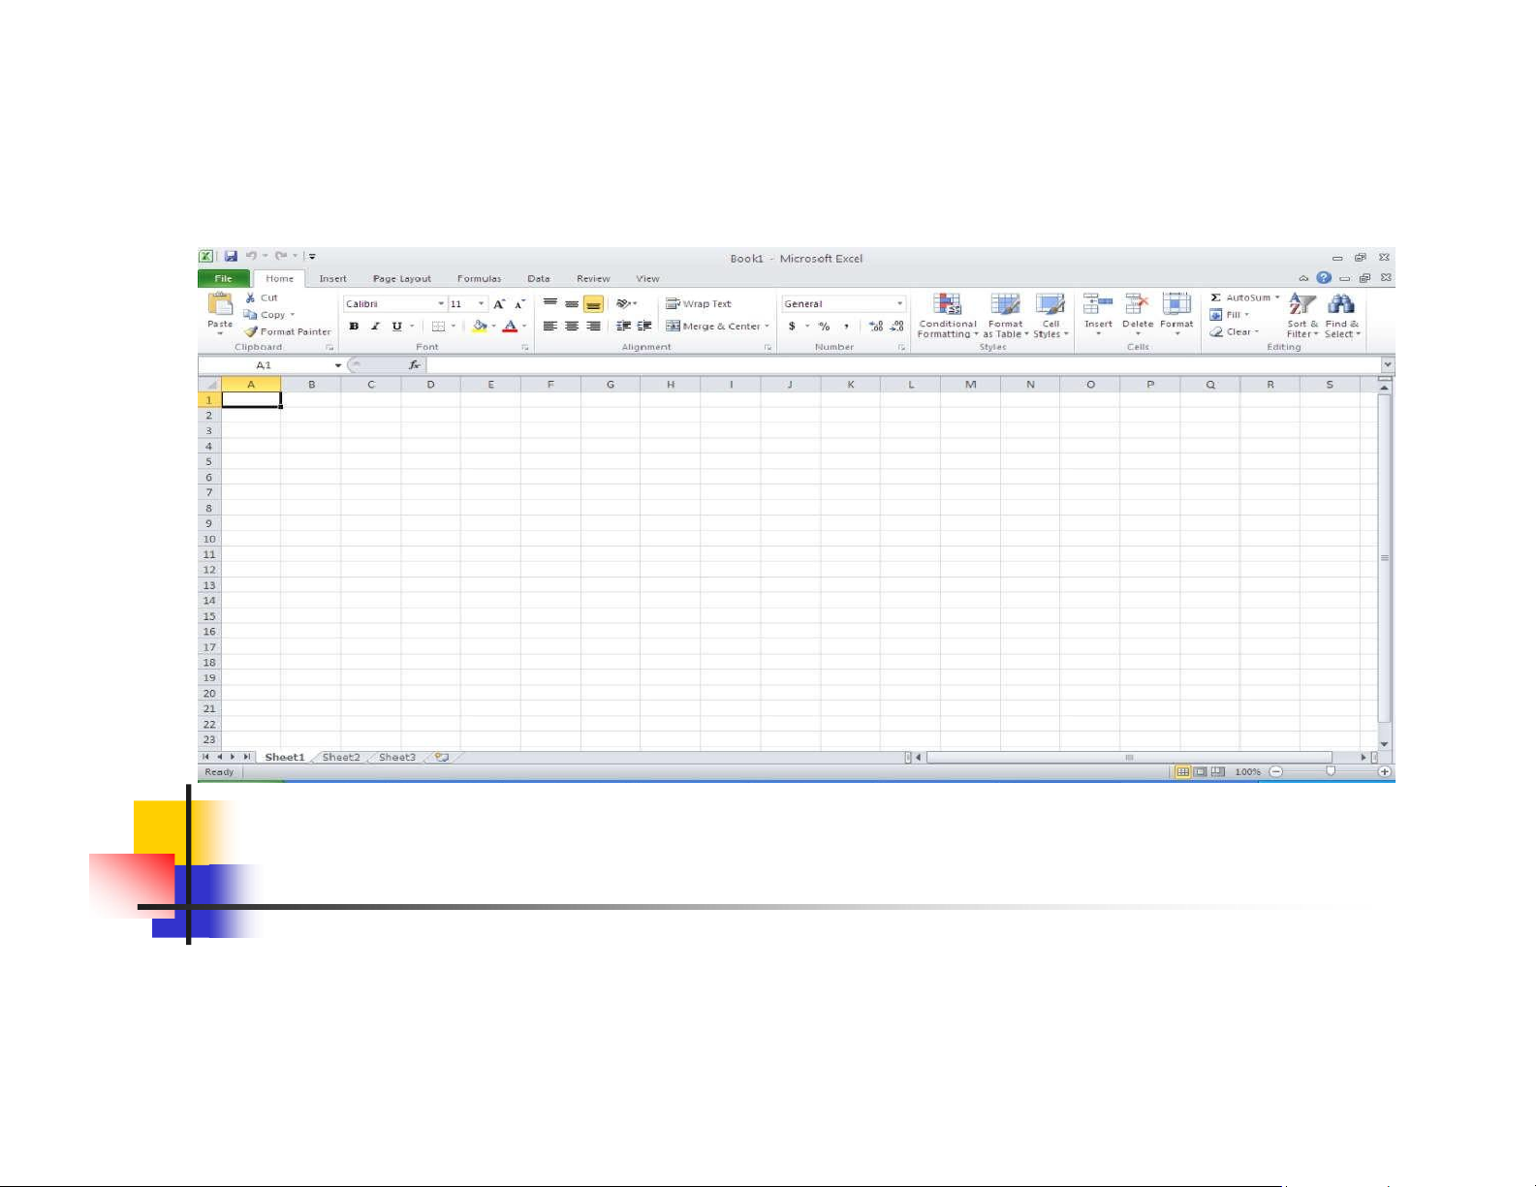Screen dimensions: 1536x1187
Task: Toggle Bold formatting
Action: [x=354, y=327]
